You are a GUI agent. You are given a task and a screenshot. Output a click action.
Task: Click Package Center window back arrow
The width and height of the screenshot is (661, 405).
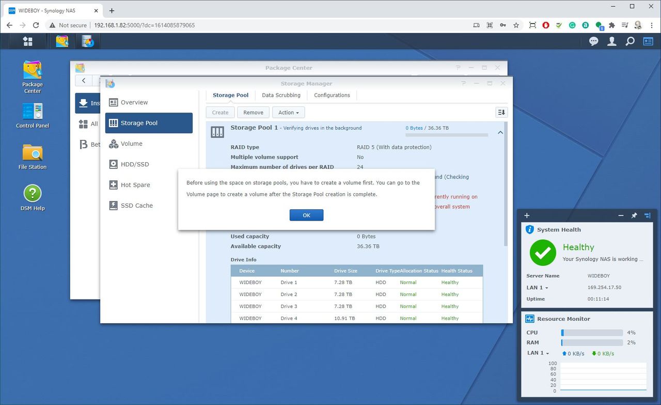coord(84,81)
